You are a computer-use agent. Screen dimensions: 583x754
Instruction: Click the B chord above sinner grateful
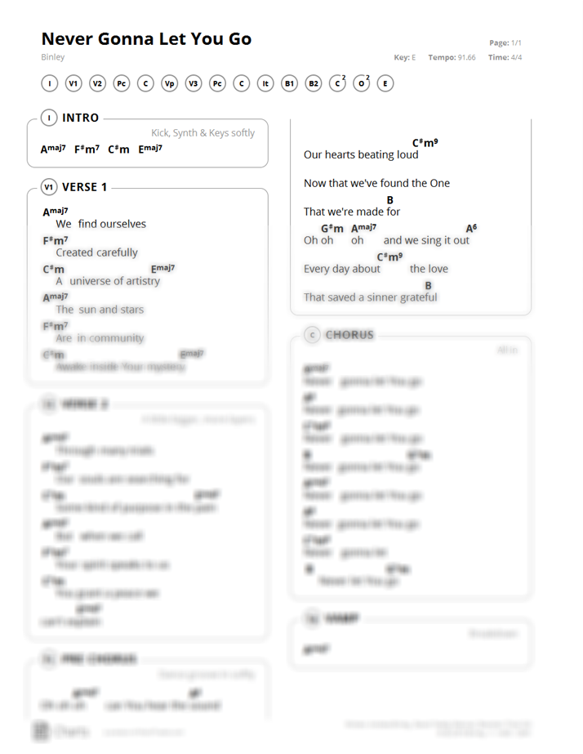pos(428,286)
